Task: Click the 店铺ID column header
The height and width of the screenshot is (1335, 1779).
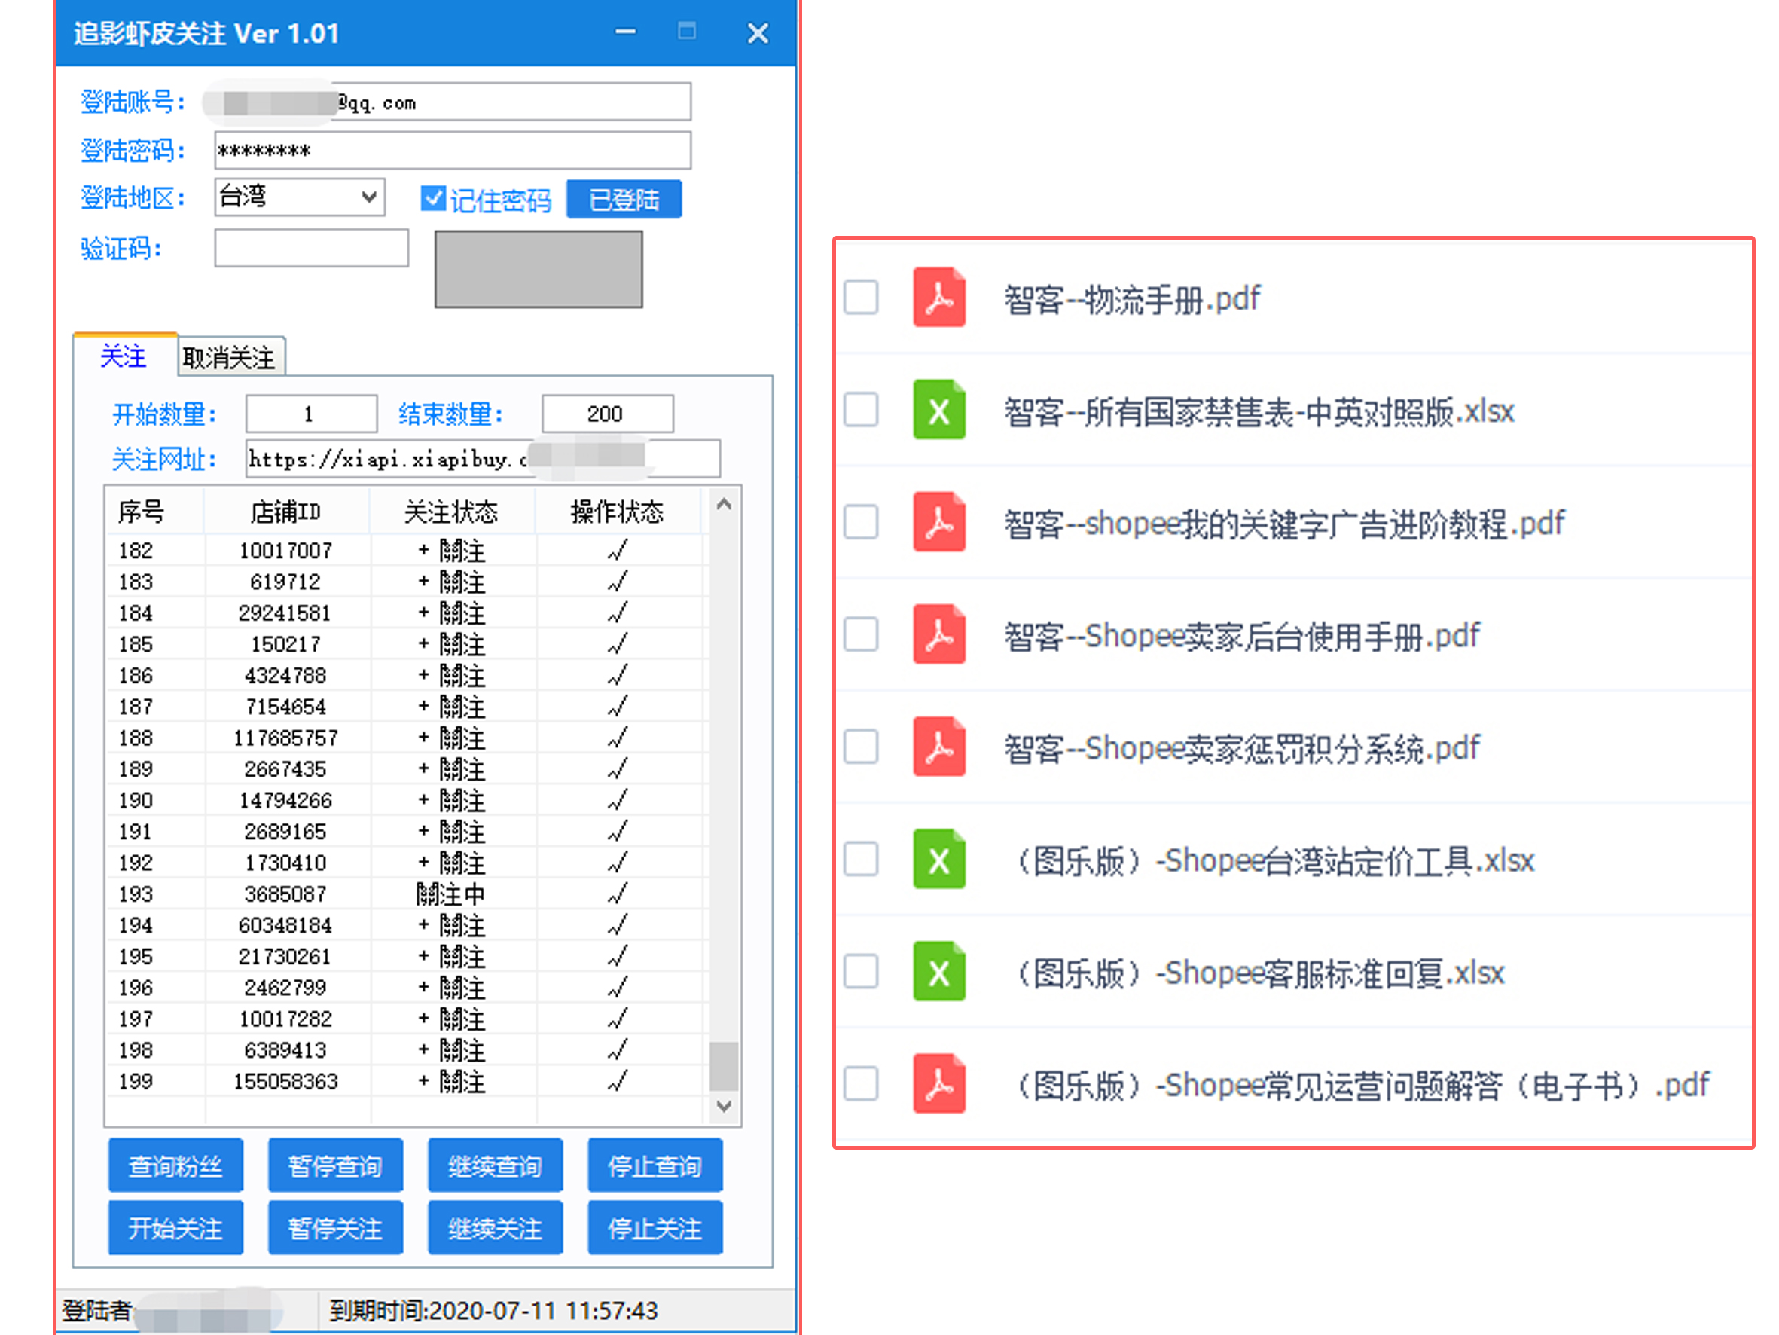Action: pyautogui.click(x=286, y=511)
